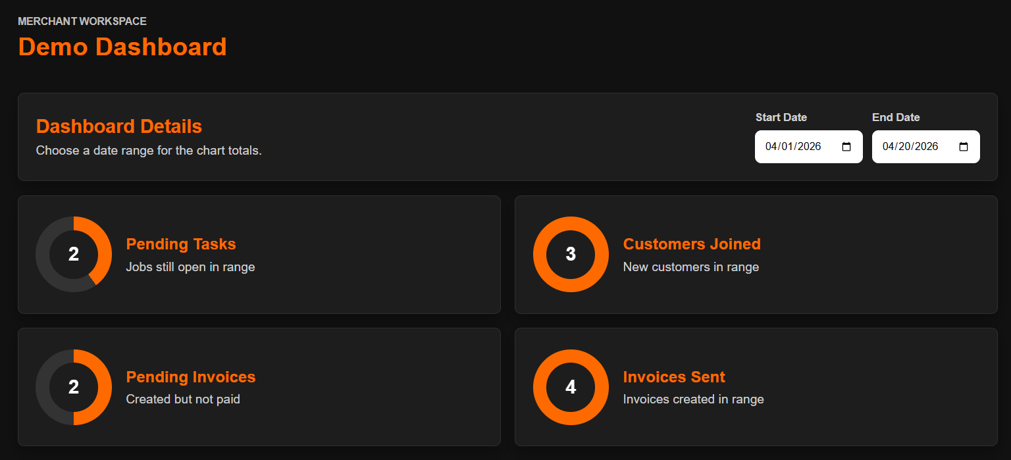Select the number 4 inside Invoices Sent ring
Viewport: 1011px width, 460px height.
570,387
